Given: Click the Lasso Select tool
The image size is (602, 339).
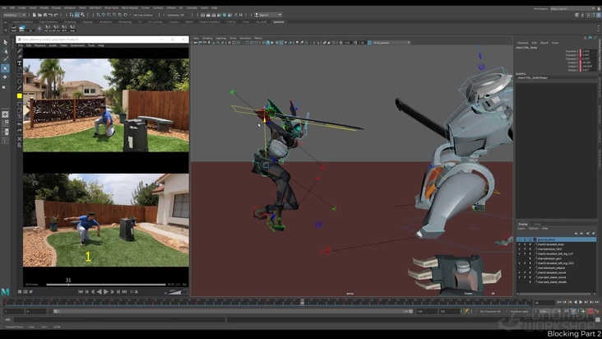Looking at the screenshot, I should 5,51.
